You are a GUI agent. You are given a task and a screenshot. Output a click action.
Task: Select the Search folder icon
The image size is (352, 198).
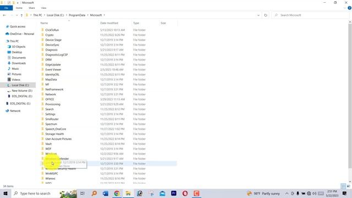pos(43,109)
